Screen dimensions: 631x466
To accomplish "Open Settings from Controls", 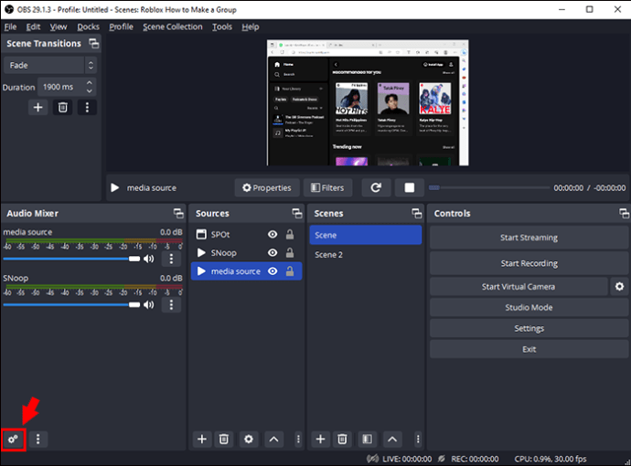I will [x=529, y=329].
